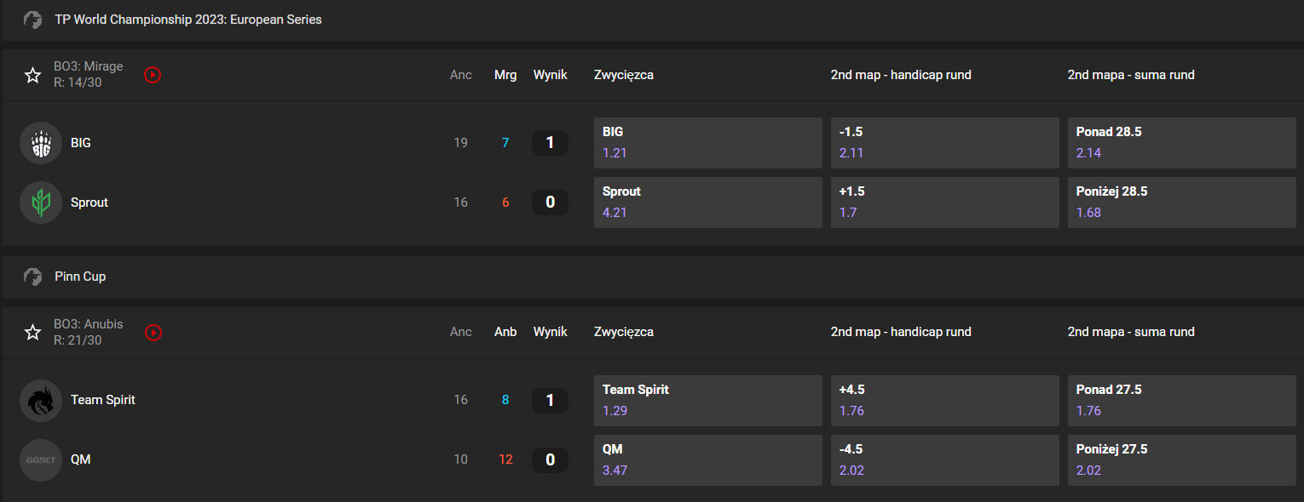Select -4.5 round handicap at 2.02
The width and height of the screenshot is (1304, 502).
pos(945,460)
